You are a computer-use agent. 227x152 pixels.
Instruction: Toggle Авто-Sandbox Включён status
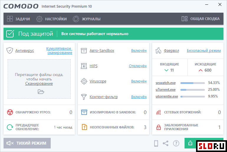[x=139, y=50]
